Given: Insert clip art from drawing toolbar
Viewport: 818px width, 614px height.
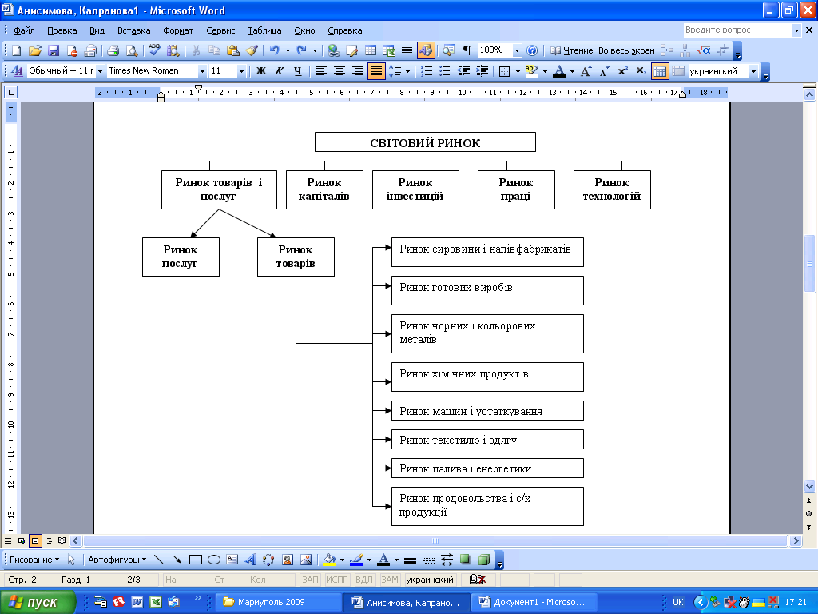Looking at the screenshot, I should coord(288,560).
